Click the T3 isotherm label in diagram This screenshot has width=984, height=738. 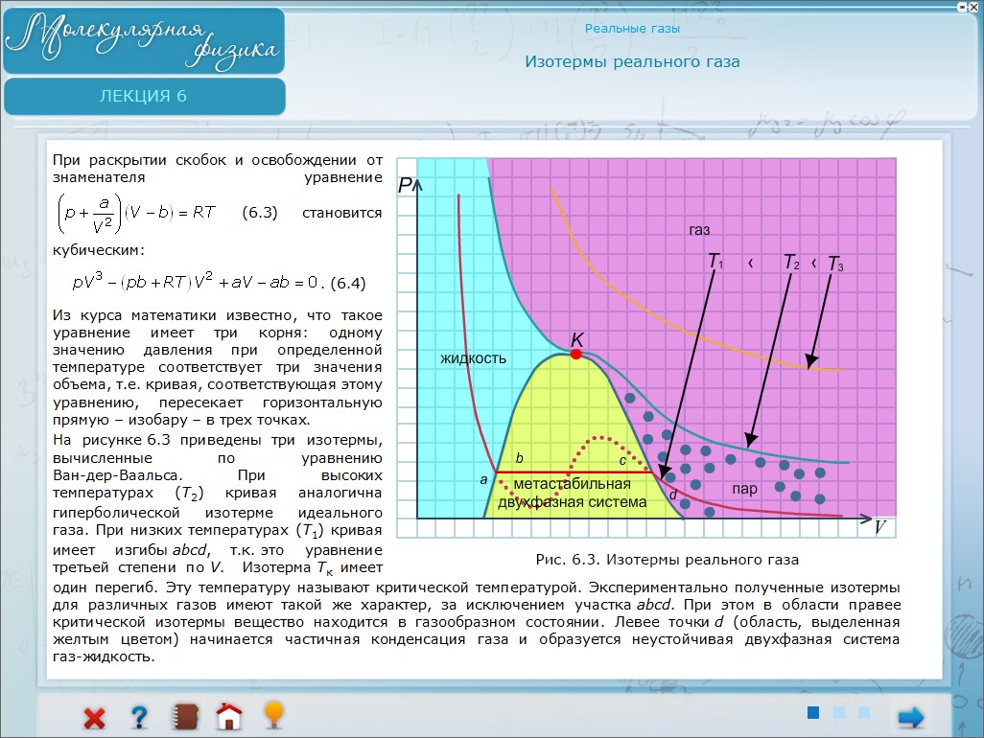click(x=835, y=264)
